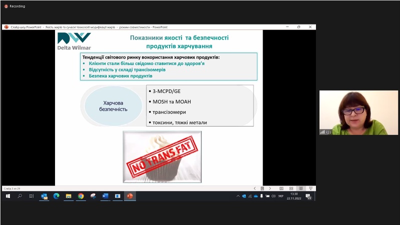Click the 'Слайд 3 из 29' status text
400x225 pixels.
click(12, 188)
